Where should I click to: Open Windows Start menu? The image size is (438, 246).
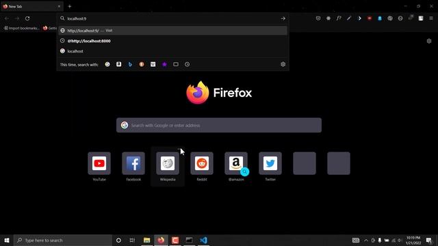(7, 240)
